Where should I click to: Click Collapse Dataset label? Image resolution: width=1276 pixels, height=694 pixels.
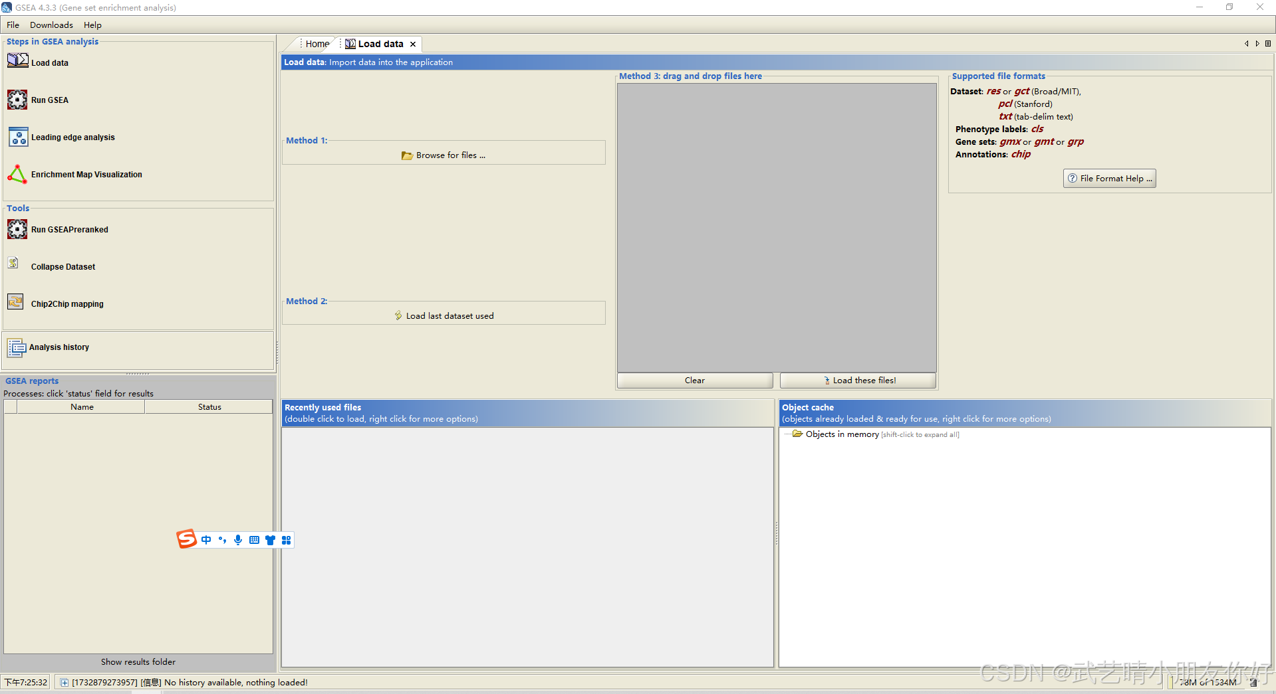click(63, 267)
